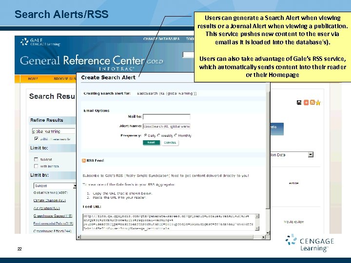
Task: Click the Greenhouse Effect (244) subject entry
Action: tap(52, 231)
